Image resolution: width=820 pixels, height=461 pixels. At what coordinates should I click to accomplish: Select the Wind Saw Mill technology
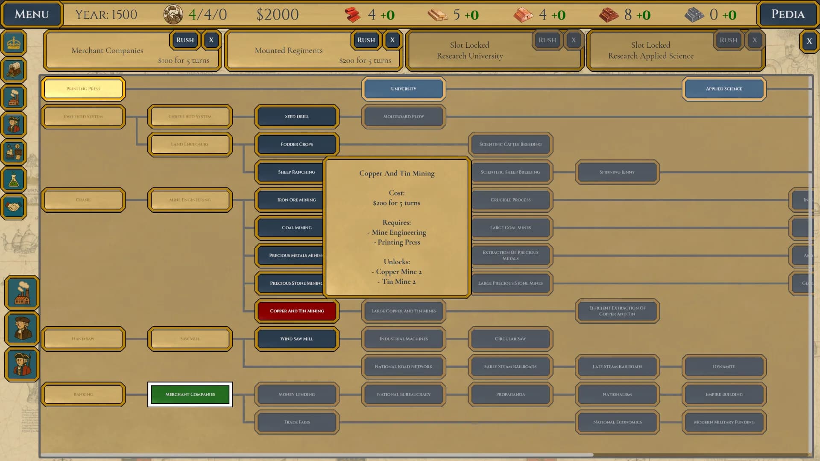297,338
